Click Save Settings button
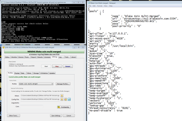The image size is (182, 121). (56, 116)
